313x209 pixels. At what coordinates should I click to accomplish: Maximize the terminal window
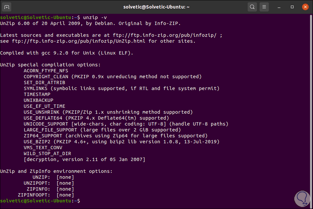292,7
